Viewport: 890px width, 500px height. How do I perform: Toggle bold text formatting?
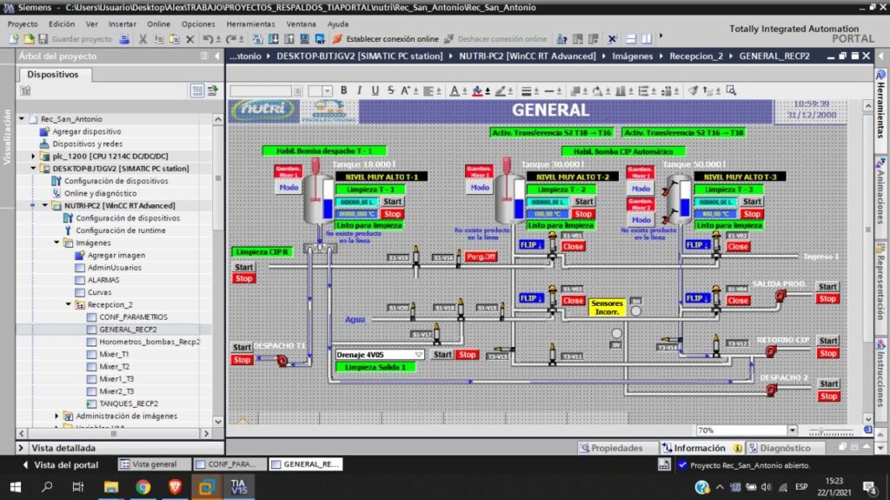click(343, 90)
